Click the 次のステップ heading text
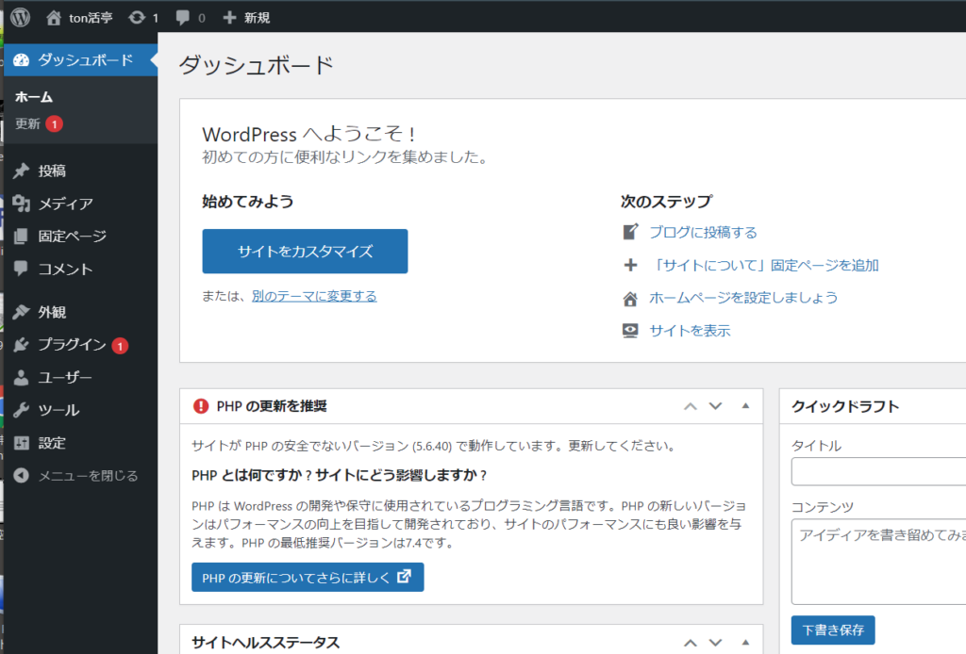 point(667,201)
